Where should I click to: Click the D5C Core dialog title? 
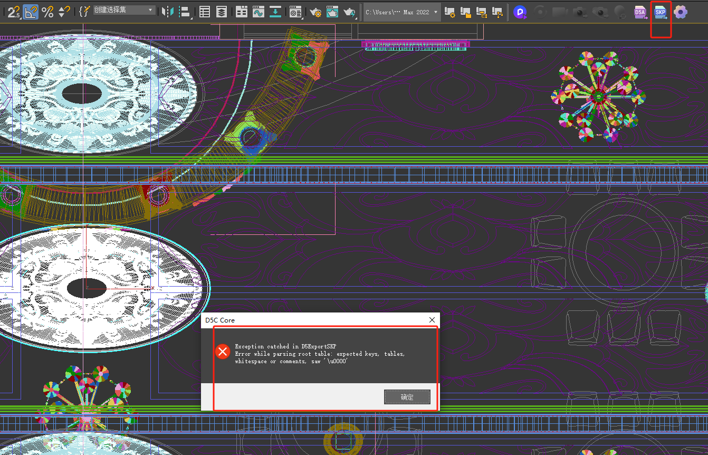tap(220, 320)
